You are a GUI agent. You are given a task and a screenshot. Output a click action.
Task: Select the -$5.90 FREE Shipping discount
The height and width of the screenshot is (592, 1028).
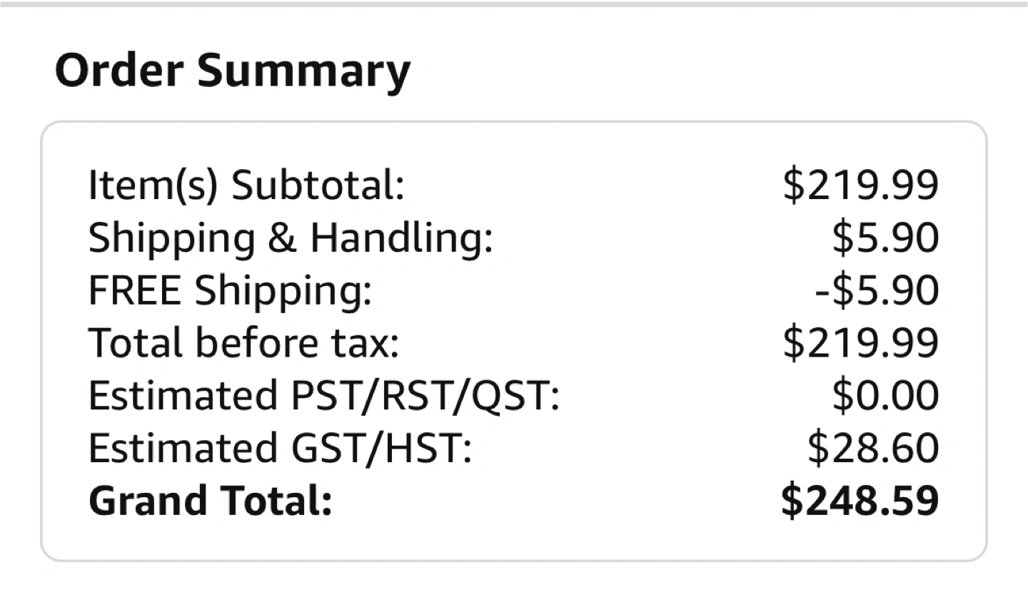tap(877, 290)
